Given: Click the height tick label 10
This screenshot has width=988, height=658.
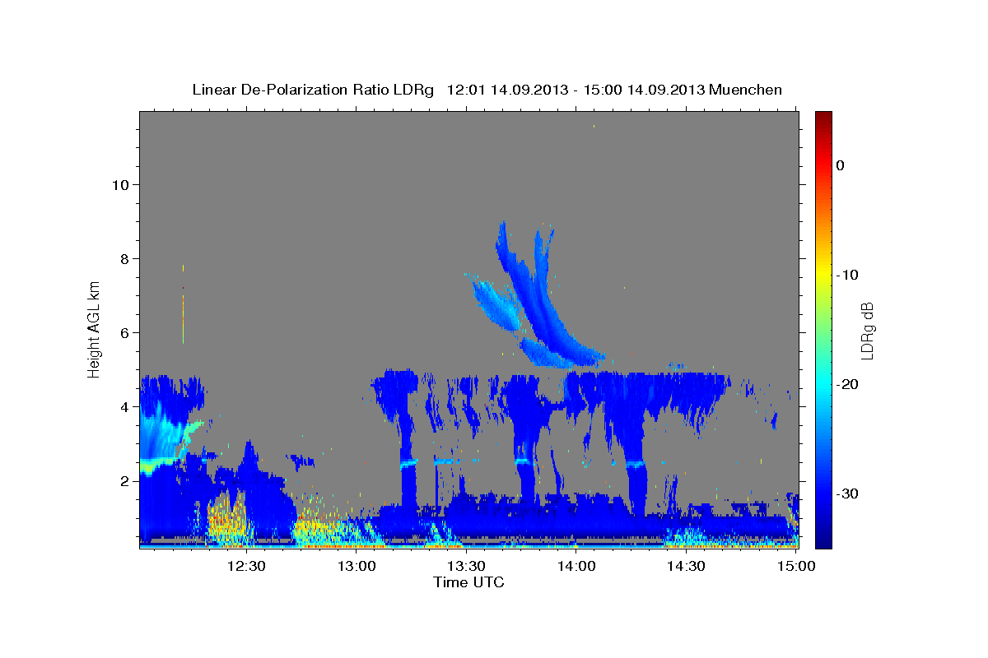Looking at the screenshot, I should click(120, 184).
